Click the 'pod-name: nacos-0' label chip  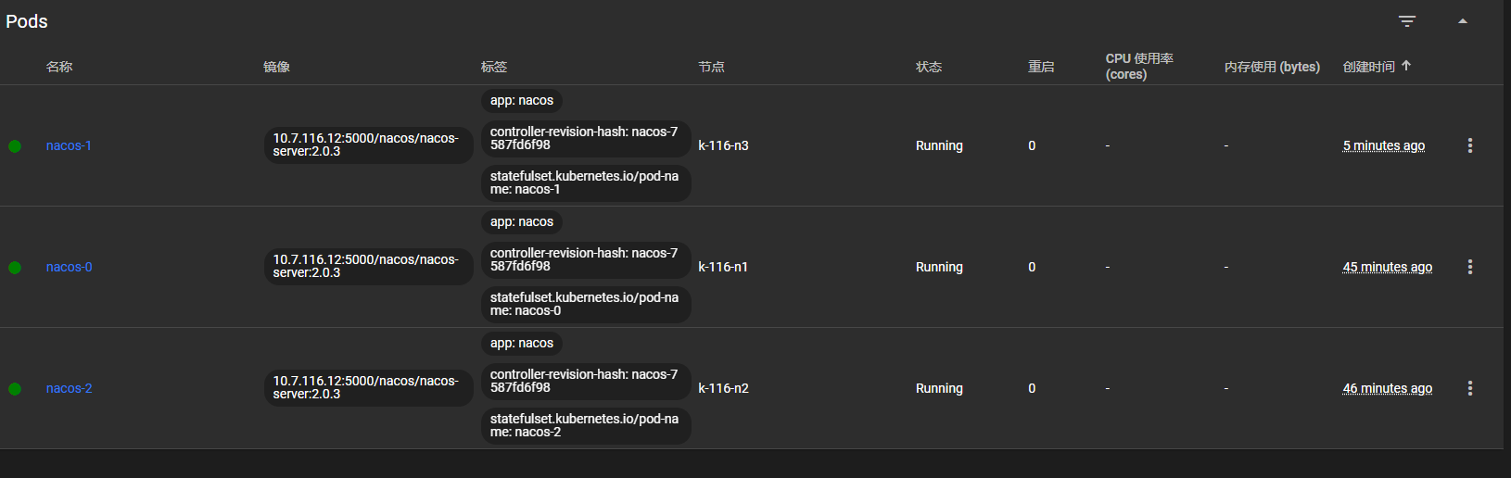click(x=586, y=305)
